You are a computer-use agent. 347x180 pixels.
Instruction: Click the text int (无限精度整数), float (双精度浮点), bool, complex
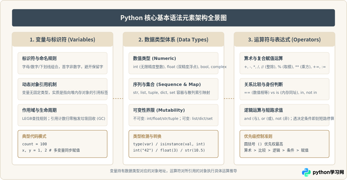pos(180,67)
